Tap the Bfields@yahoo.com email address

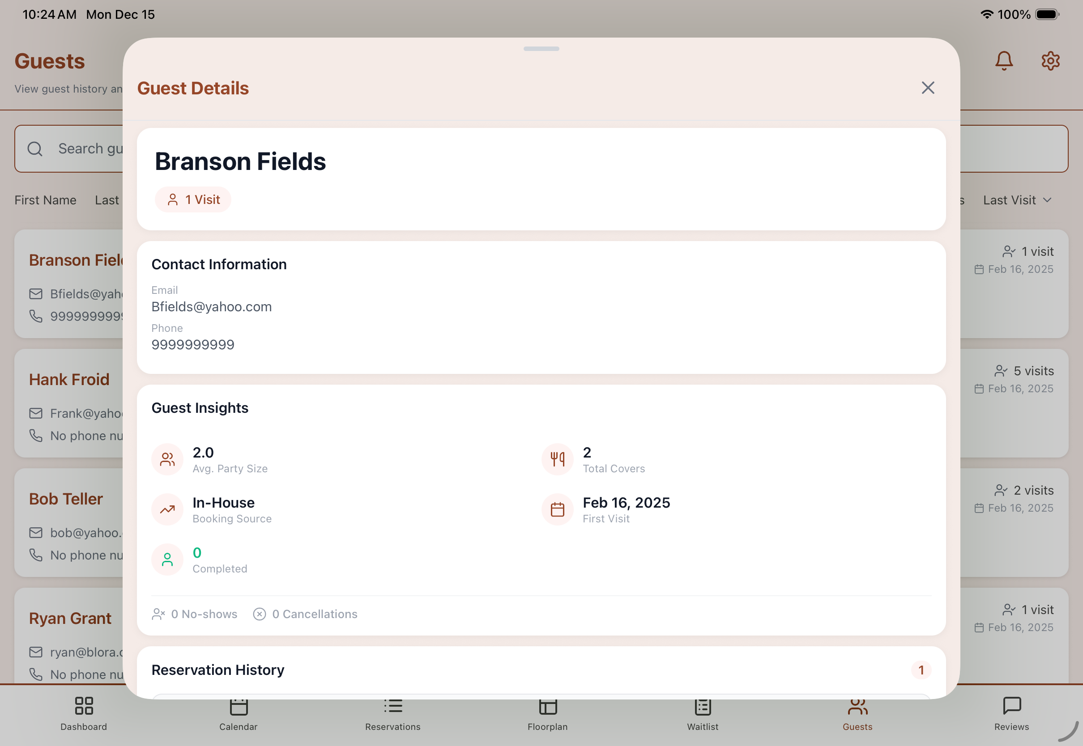pyautogui.click(x=211, y=307)
